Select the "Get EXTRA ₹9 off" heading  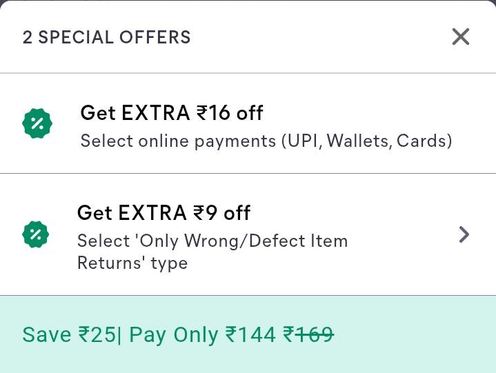click(x=163, y=212)
